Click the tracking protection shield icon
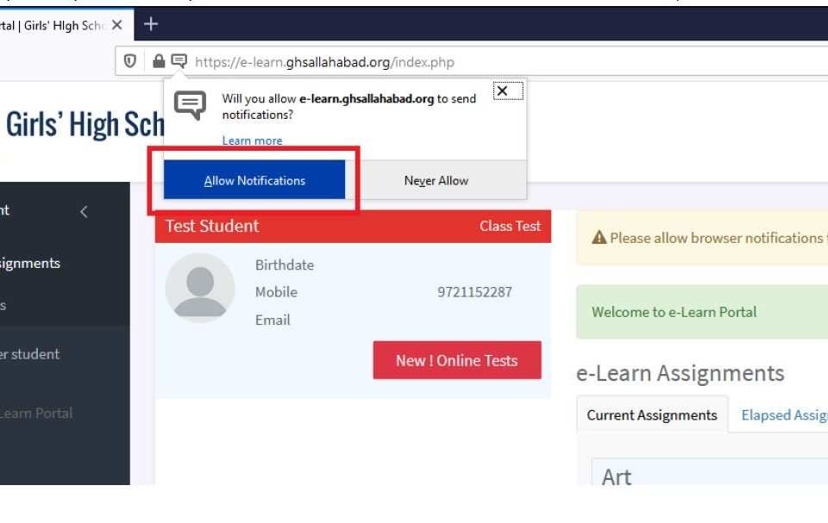Screen dimensions: 828x523 coord(130,61)
